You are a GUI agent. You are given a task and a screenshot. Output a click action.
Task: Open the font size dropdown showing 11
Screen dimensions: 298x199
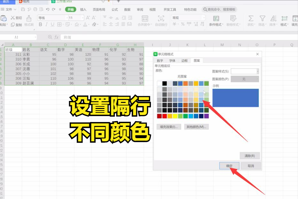(83, 18)
